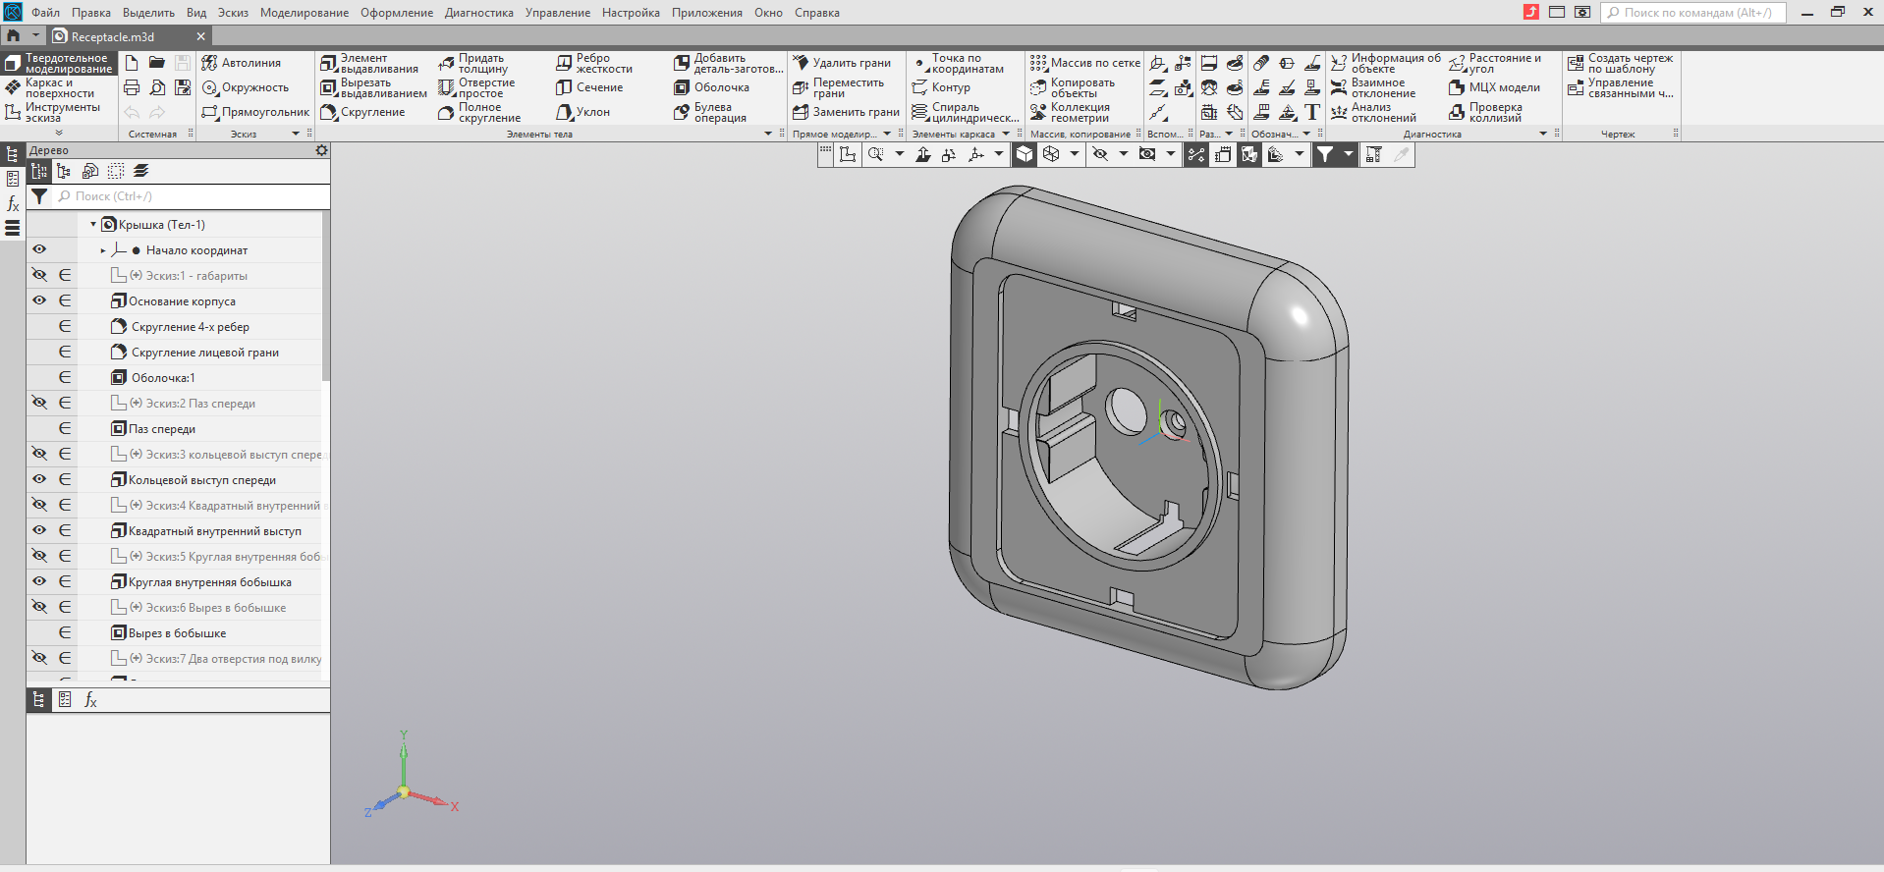This screenshot has width=1884, height=872.
Task: Click the Скругление fillet tool in ribbon
Action: 362,112
